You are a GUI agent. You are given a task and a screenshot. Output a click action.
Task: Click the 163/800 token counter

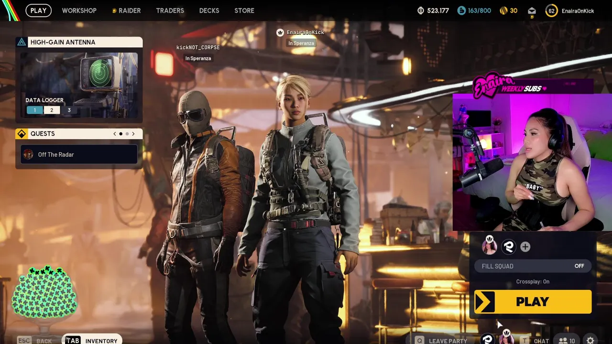480,11
